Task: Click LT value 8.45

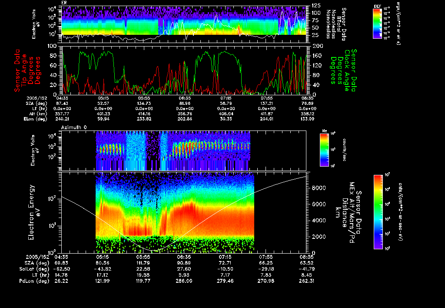Action: [x=306, y=275]
